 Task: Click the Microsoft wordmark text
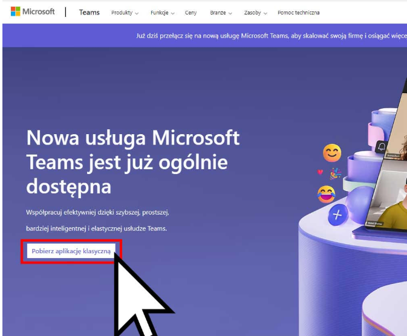[39, 11]
